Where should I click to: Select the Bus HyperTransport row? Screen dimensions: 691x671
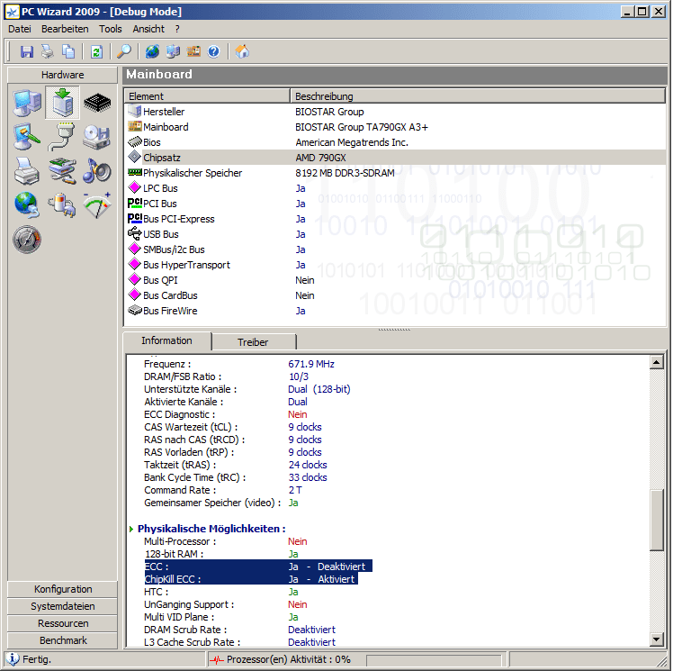pos(395,265)
